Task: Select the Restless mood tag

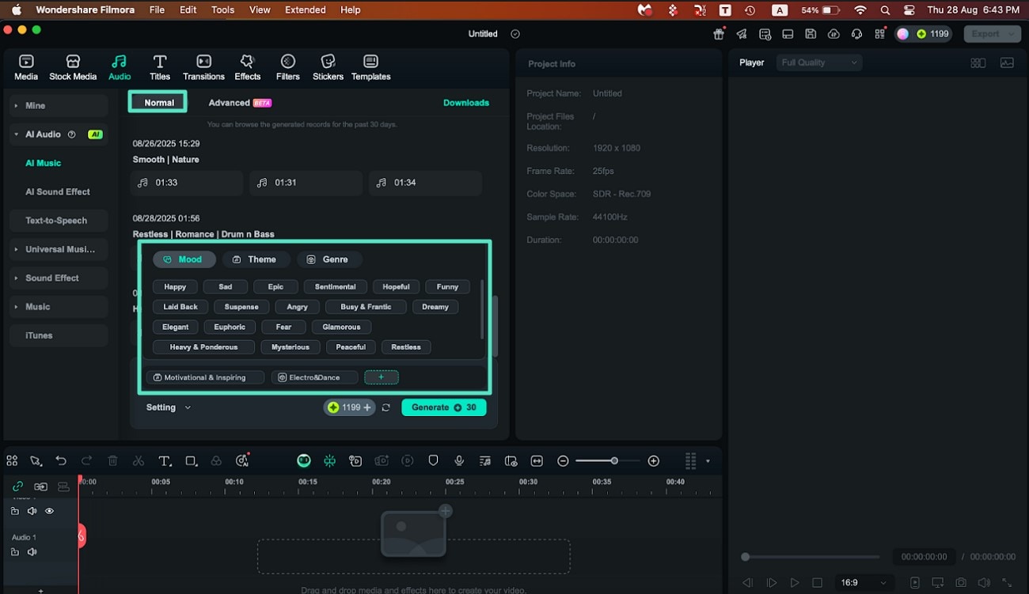Action: coord(406,347)
